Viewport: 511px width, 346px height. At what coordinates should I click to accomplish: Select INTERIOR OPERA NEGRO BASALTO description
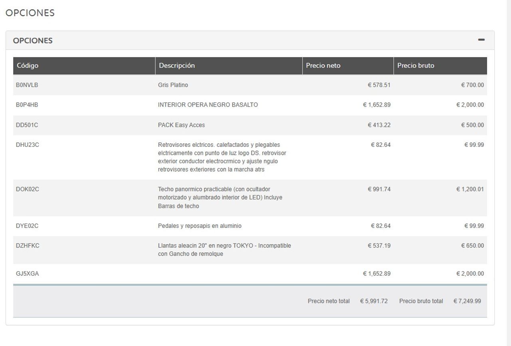pyautogui.click(x=208, y=105)
